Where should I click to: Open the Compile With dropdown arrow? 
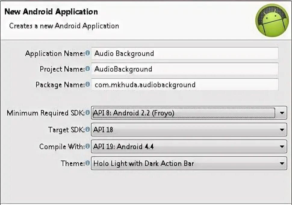click(282, 147)
